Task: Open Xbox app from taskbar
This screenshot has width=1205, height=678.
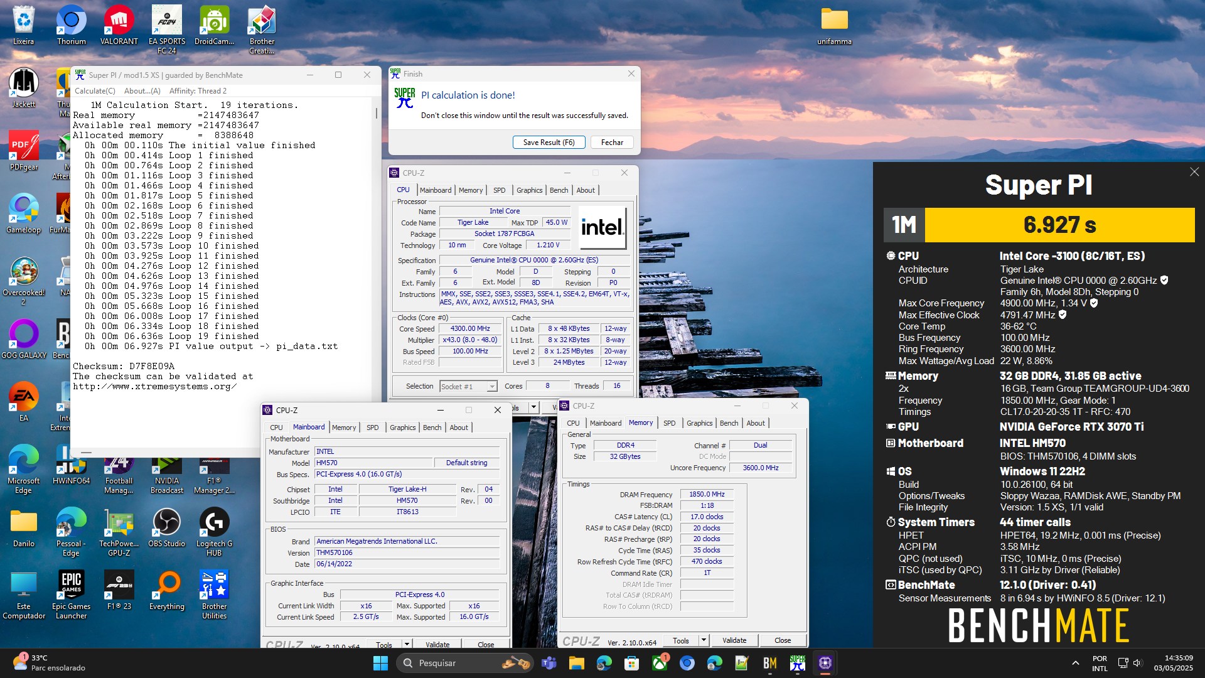Action: (x=660, y=663)
